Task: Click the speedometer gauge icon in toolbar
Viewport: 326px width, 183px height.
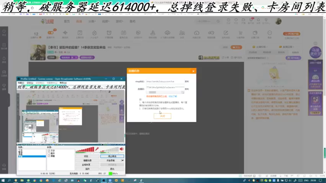Action: [196, 33]
